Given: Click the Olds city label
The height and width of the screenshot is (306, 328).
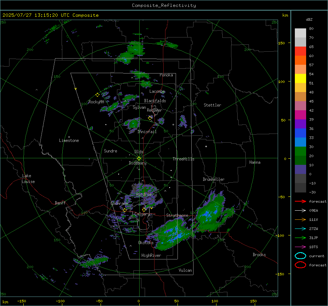Looking at the screenshot, I should 139,152.
